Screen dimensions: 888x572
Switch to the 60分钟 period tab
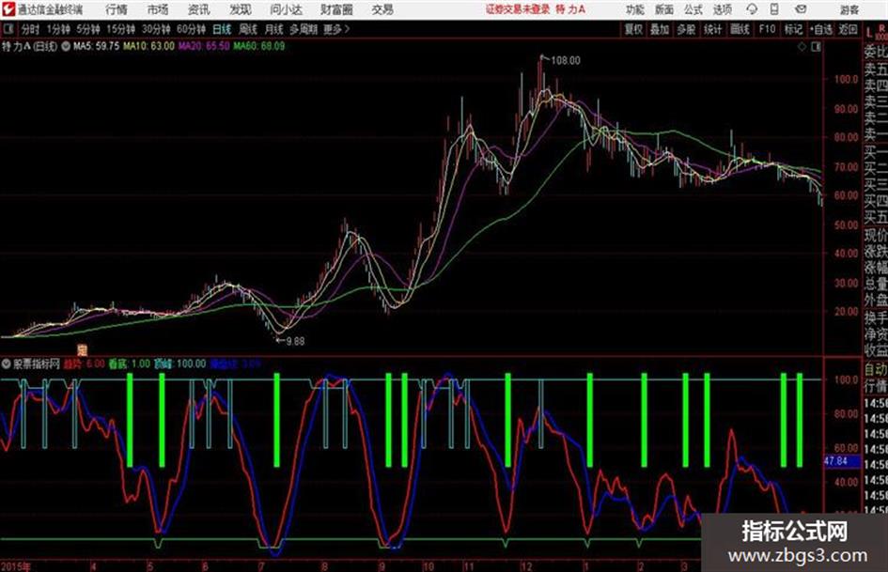point(191,29)
